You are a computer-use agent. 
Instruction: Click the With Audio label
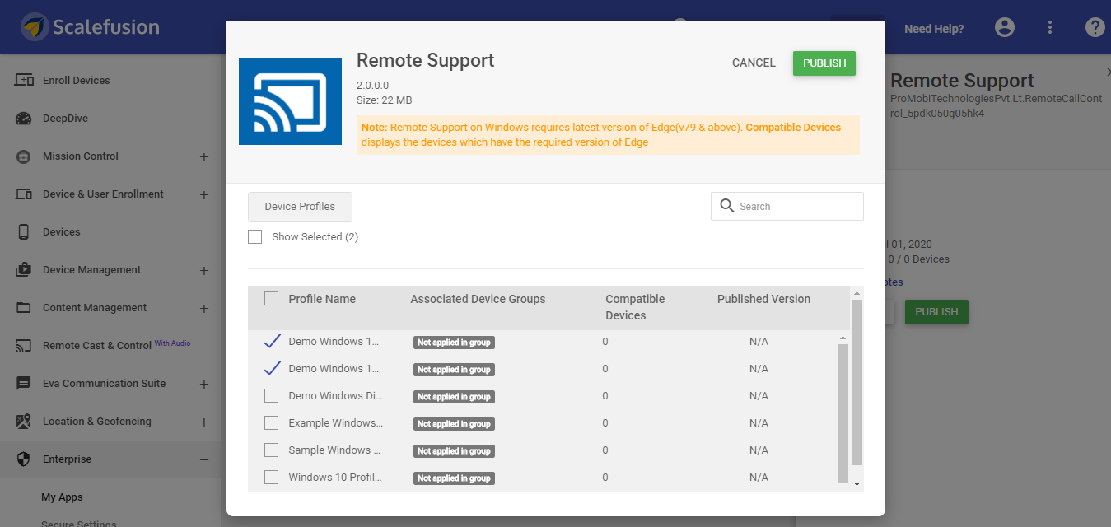173,343
